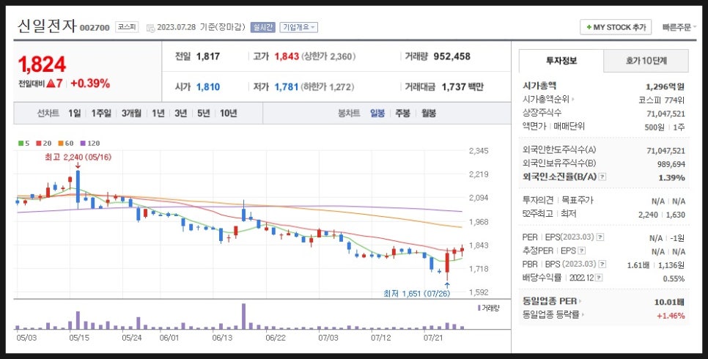Click the +1.46% sector change value
Screen dimensions: 708x359
(671, 316)
